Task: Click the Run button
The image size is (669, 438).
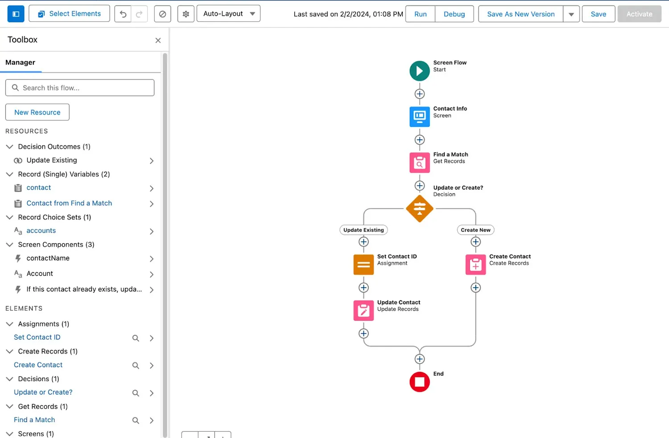Action: click(x=420, y=14)
